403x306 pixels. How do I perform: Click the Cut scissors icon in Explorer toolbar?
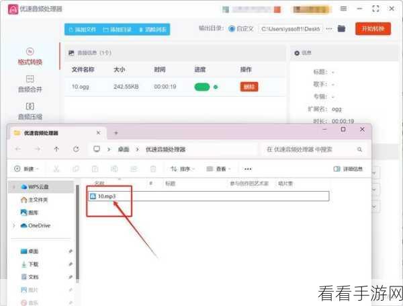(x=56, y=169)
